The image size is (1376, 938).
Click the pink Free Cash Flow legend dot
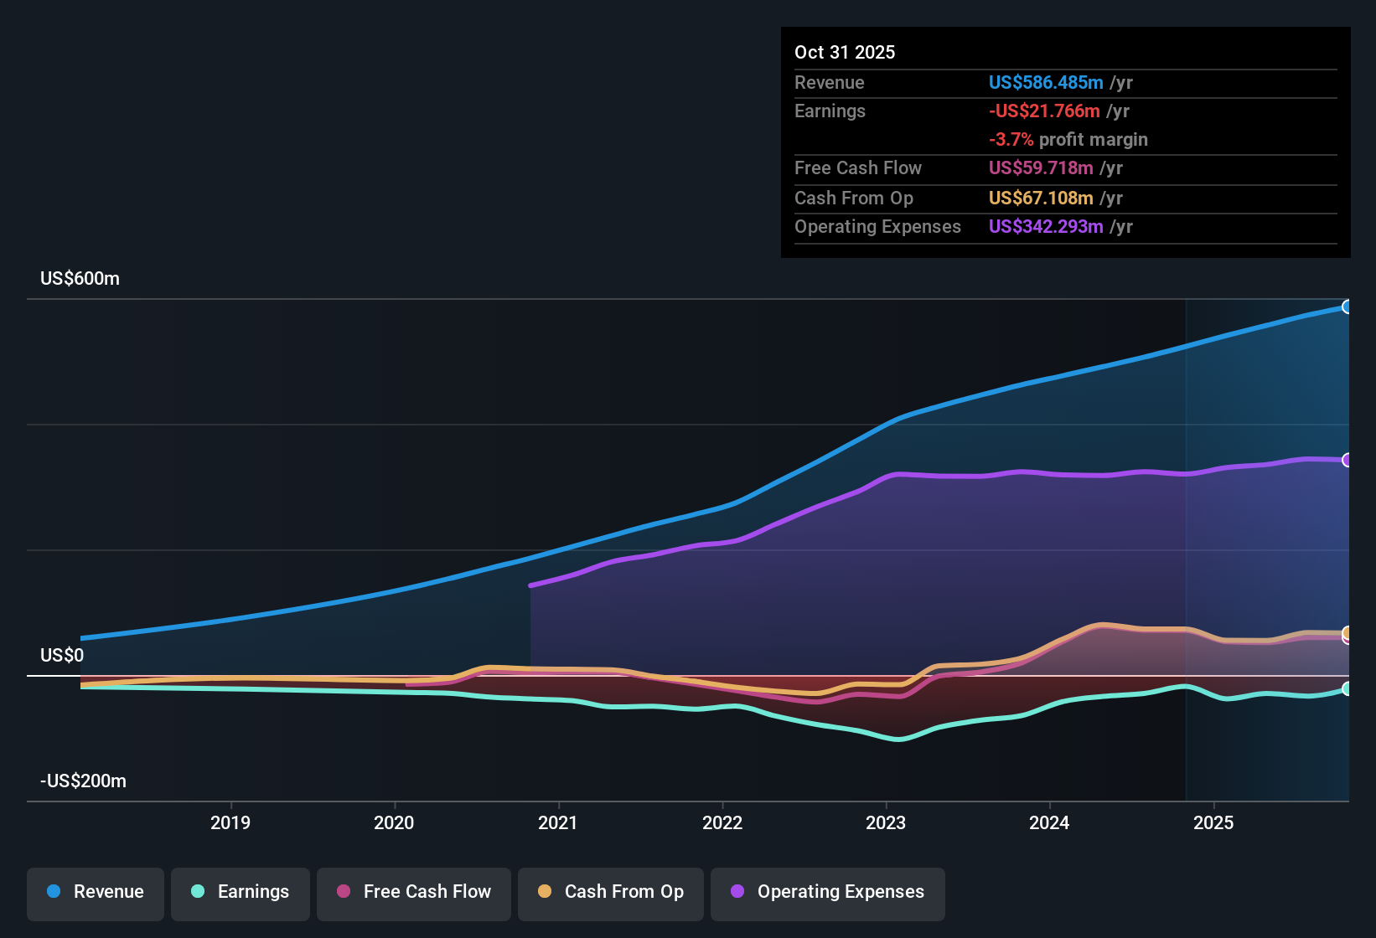point(343,892)
